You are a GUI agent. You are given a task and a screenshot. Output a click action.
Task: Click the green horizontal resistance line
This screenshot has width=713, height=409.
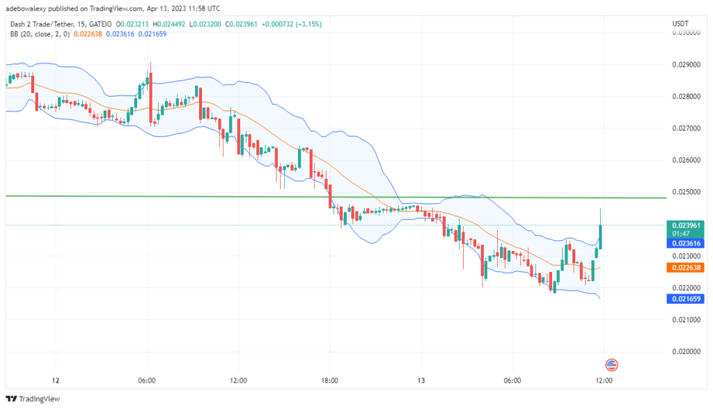(336, 197)
